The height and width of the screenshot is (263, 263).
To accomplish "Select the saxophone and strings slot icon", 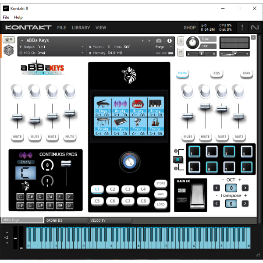I will [x=155, y=122].
